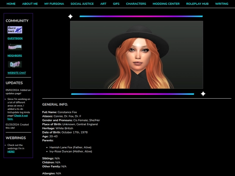Click 'White British' heritage text
235x176 pixels.
tap(64, 128)
